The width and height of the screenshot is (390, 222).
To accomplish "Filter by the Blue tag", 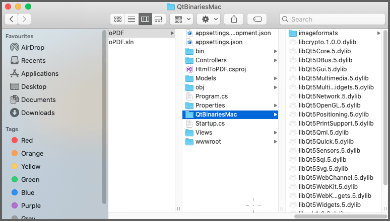I will click(23, 192).
